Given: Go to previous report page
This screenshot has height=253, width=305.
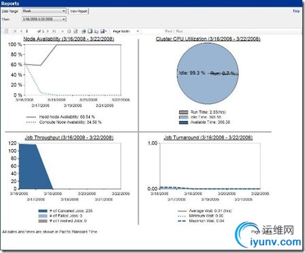Looking at the screenshot, I should 21,31.
